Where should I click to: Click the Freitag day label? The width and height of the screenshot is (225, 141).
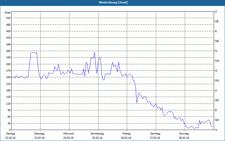click(x=126, y=134)
